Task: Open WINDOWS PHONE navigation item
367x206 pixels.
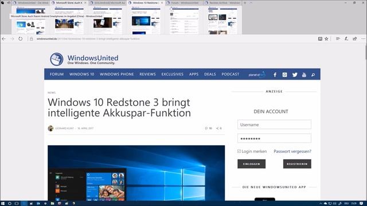Action: click(x=116, y=74)
